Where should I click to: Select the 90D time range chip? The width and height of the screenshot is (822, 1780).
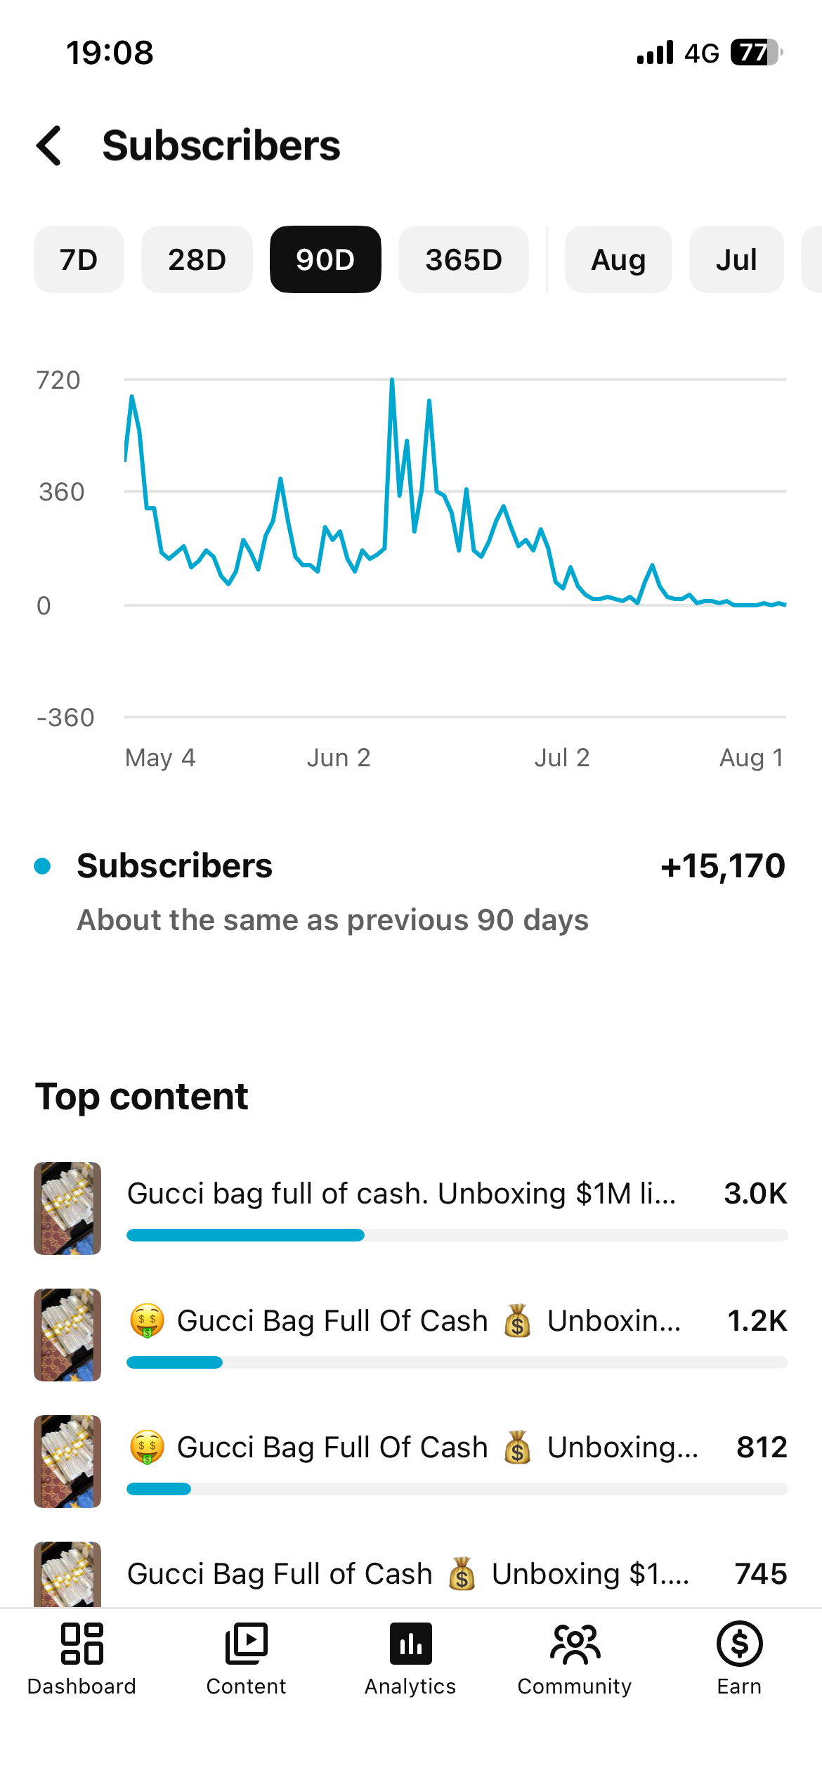click(x=325, y=259)
